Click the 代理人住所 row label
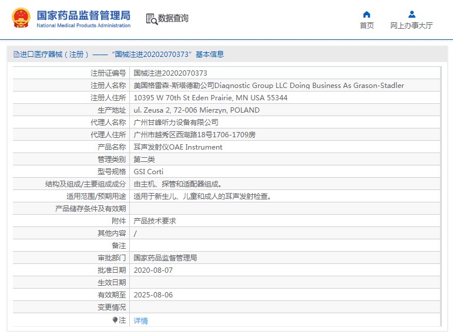The width and height of the screenshot is (453, 332). click(x=108, y=135)
